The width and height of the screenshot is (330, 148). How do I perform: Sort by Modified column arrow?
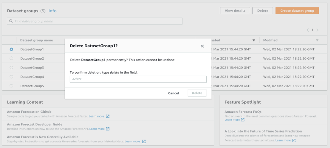point(317,40)
